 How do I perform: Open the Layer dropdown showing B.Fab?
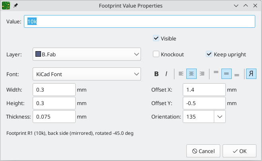[x=86, y=54]
